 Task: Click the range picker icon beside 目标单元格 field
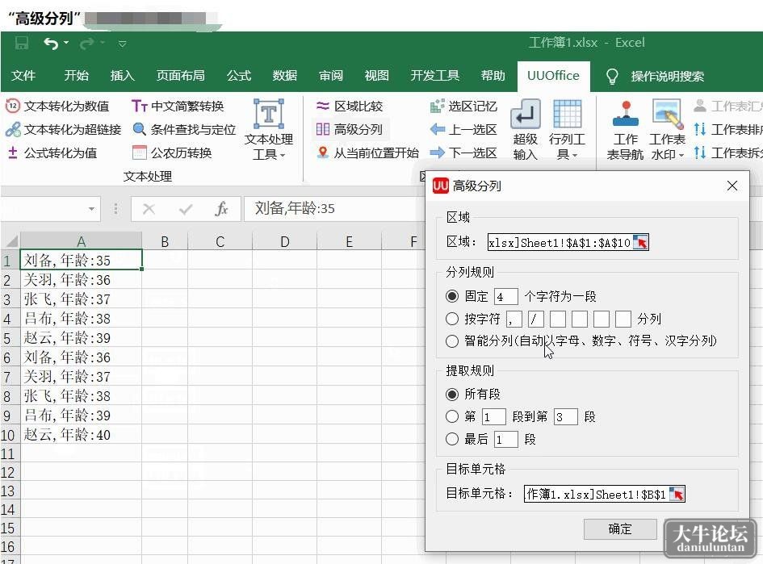coord(677,494)
